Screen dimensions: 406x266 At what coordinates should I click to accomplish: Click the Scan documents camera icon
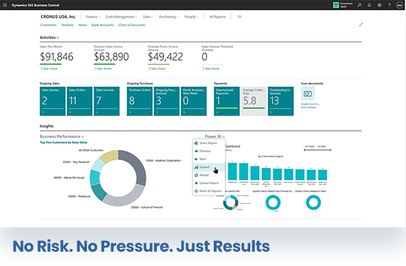tap(308, 94)
